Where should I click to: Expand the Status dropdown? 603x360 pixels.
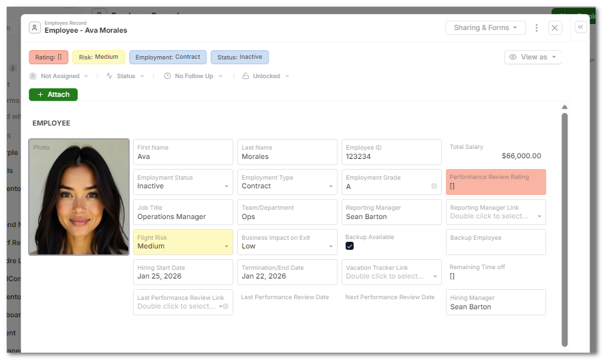click(x=142, y=76)
